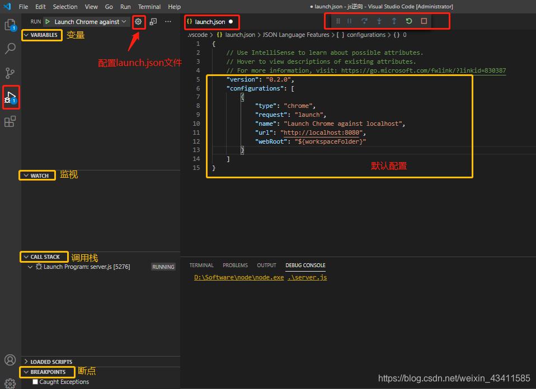Open the D:\Software\node\node.exe path link
The height and width of the screenshot is (389, 536).
point(239,277)
